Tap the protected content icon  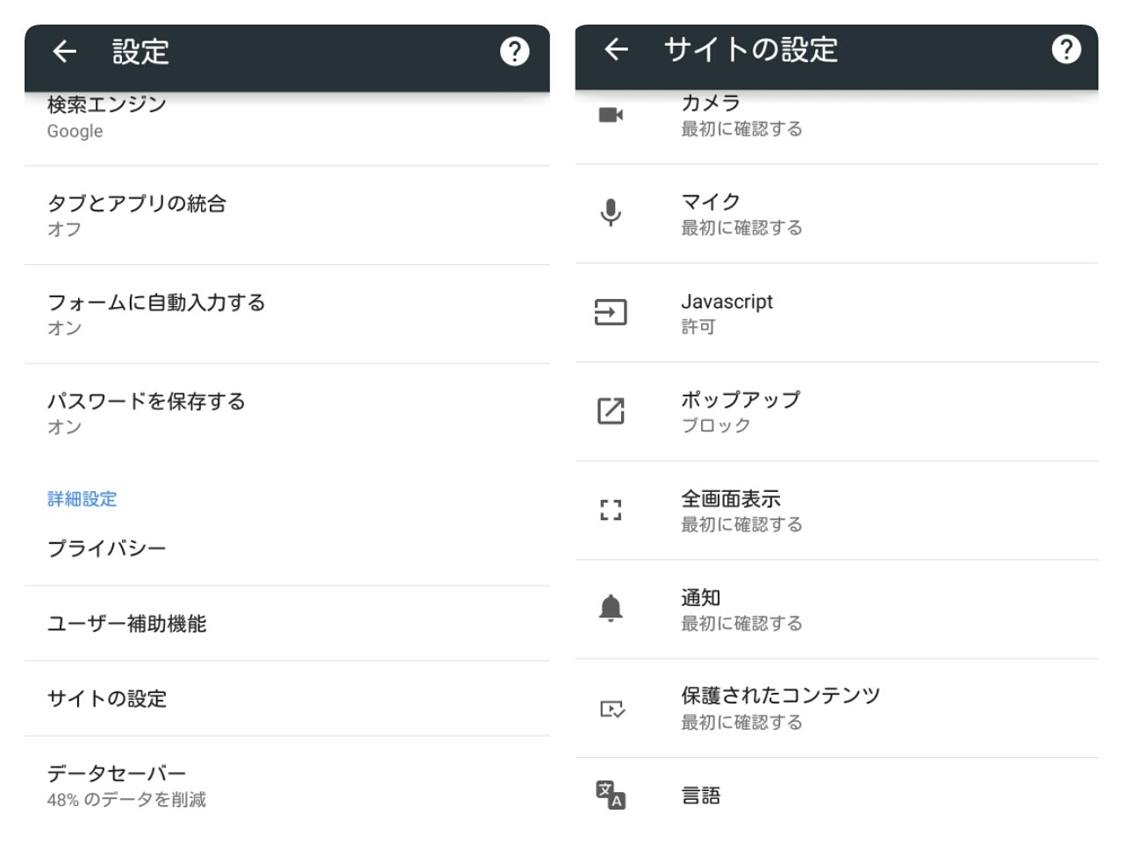point(612,709)
